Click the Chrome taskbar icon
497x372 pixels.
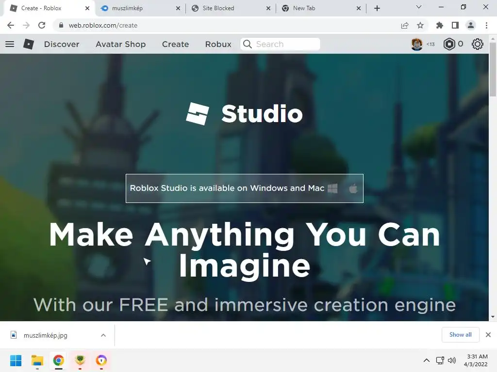coord(59,360)
